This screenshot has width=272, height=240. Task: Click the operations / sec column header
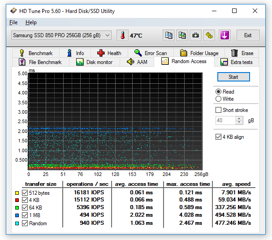coord(87,184)
